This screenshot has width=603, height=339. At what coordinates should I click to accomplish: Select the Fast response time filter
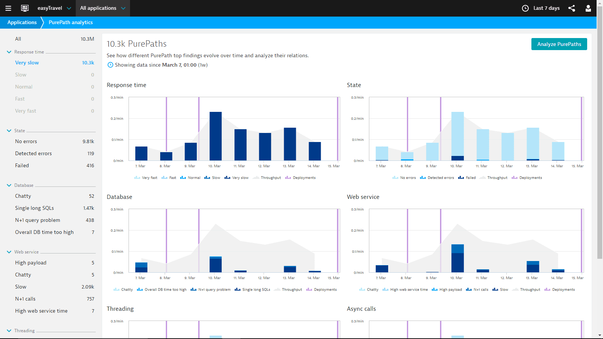(54, 99)
